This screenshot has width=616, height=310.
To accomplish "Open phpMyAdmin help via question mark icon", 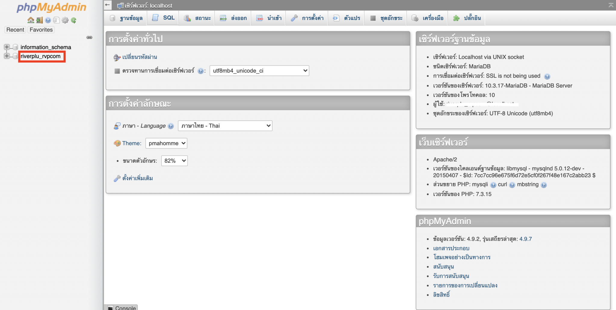I will [x=48, y=20].
